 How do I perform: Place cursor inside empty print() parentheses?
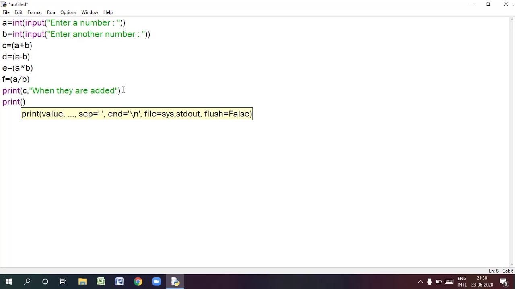(x=23, y=102)
